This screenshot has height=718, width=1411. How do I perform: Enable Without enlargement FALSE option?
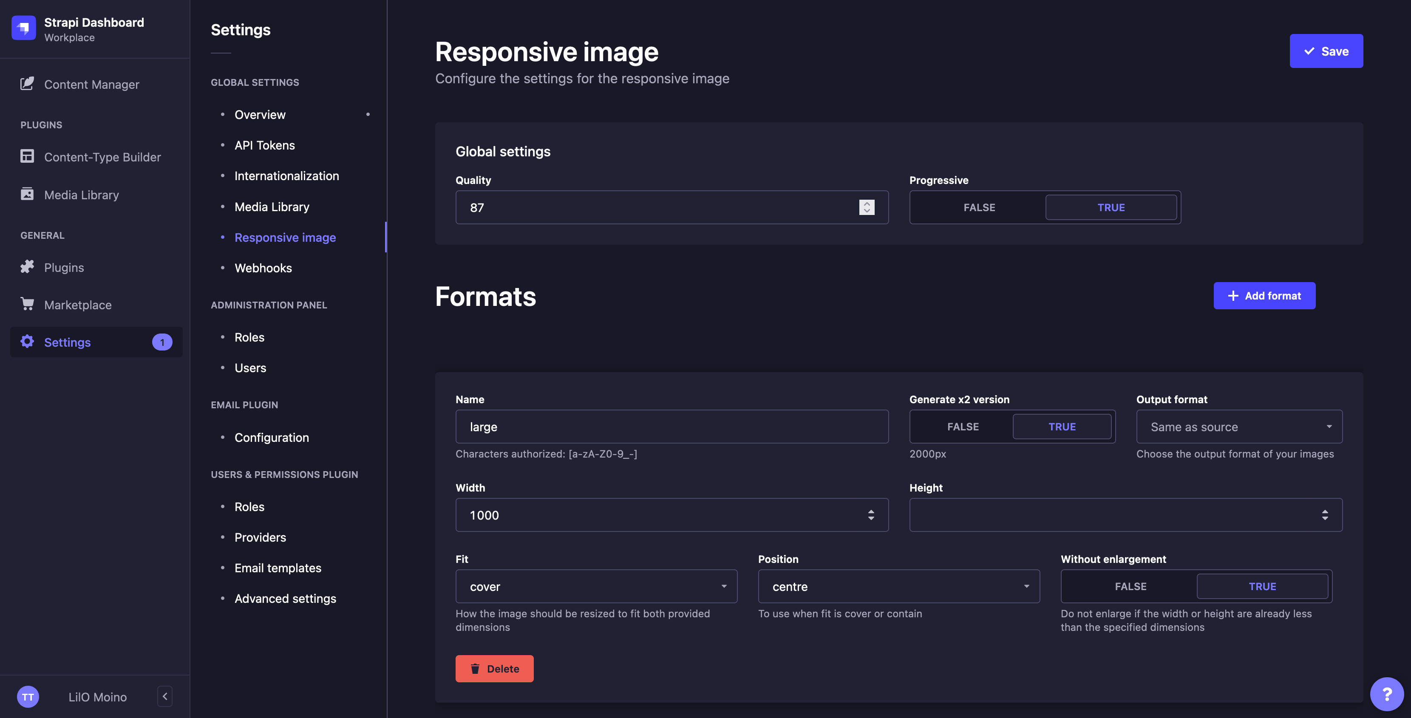click(1130, 585)
